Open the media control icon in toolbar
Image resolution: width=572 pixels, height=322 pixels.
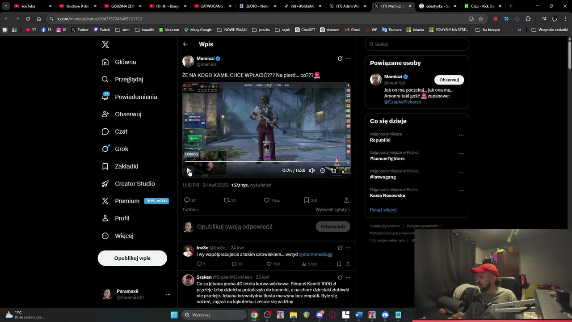544,19
